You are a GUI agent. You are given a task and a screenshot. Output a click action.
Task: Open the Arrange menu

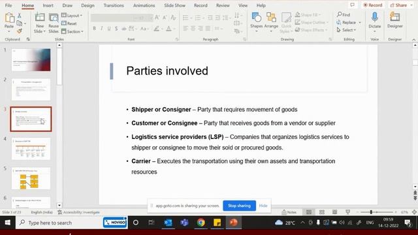[271, 22]
